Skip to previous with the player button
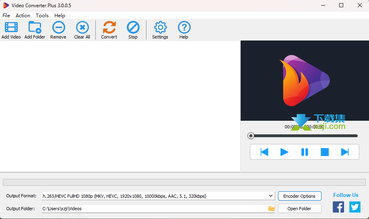Viewport: 369px width, 219px height. click(x=264, y=152)
